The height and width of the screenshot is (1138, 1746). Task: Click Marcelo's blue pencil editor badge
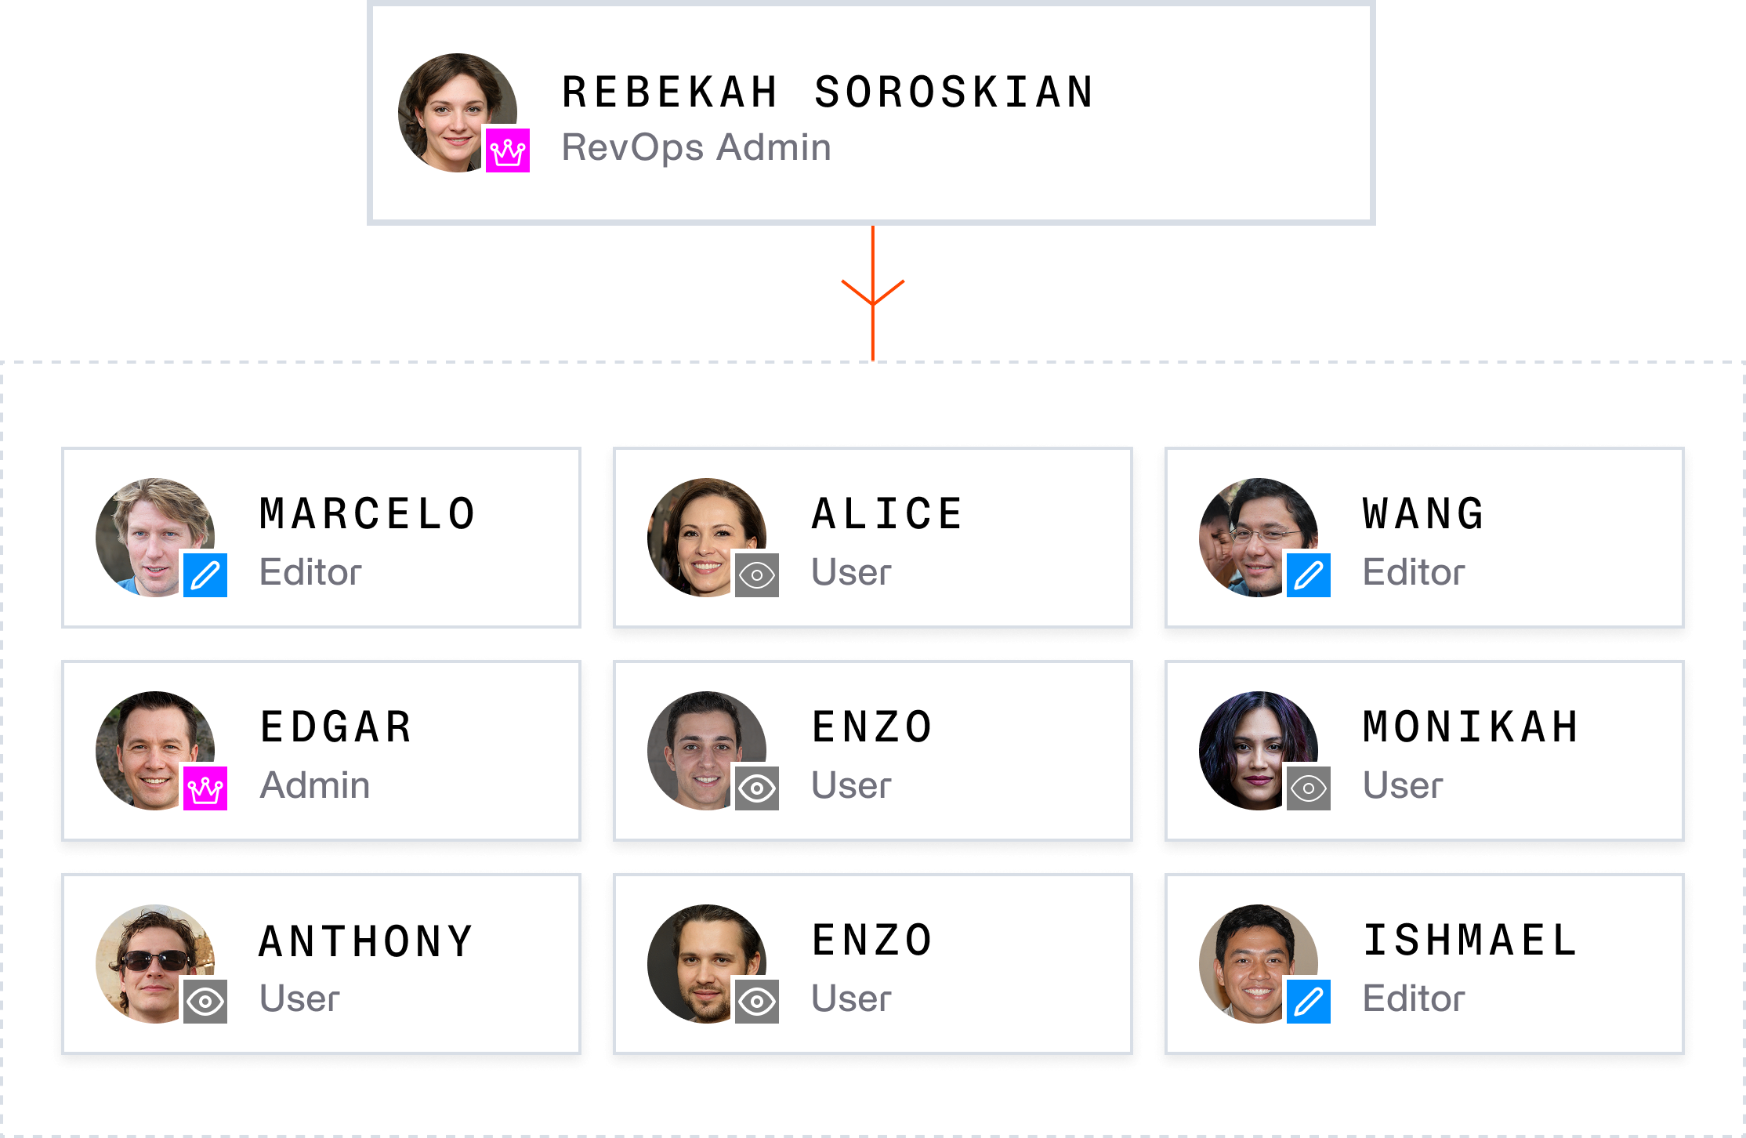(x=205, y=575)
